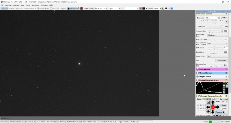Click the red STOP mount button
The image size is (231, 123).
coord(213,107)
